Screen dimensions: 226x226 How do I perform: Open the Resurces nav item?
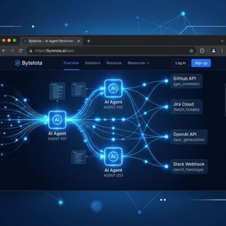pyautogui.click(x=114, y=63)
